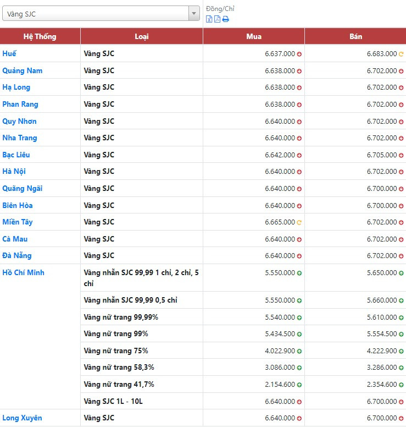Viewport: 406px width, 427px height.
Task: Open the Hạ Long link
Action: [16, 87]
